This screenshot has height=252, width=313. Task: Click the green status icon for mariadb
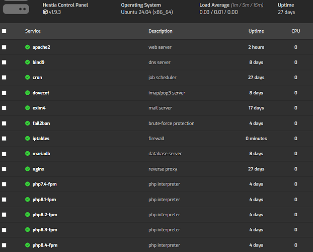pos(28,154)
